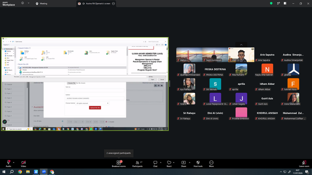Select Irene Mailandini's photo tile

point(293,99)
